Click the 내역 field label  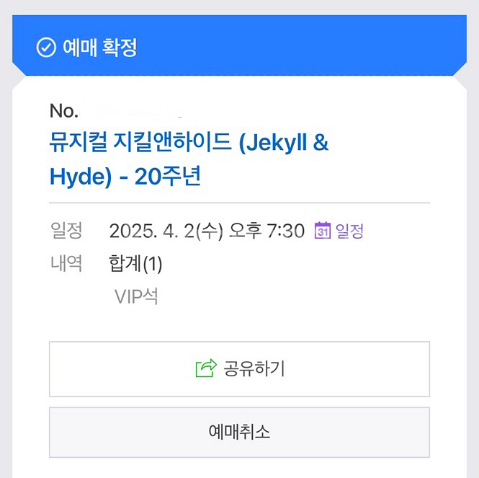click(66, 263)
